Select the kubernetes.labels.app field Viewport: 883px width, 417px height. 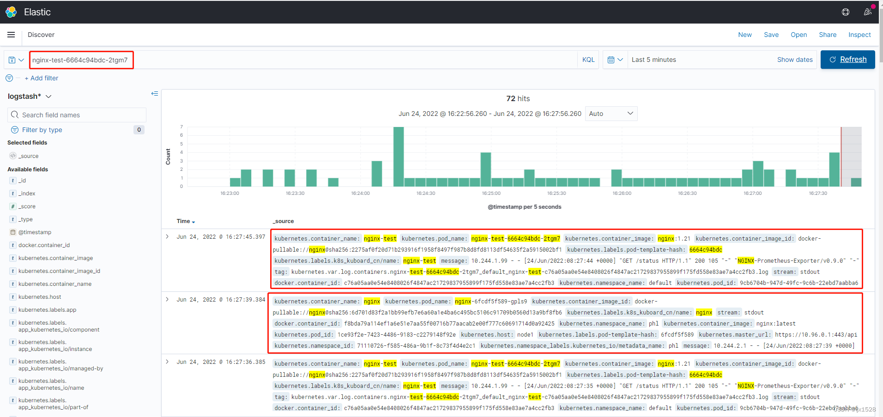(x=47, y=310)
